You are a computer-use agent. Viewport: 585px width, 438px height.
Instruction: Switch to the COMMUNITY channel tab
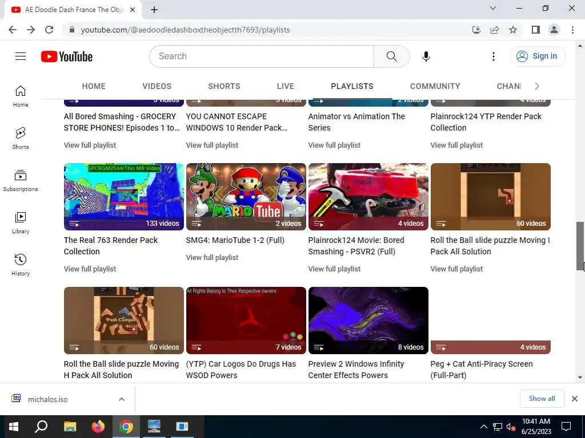click(435, 87)
